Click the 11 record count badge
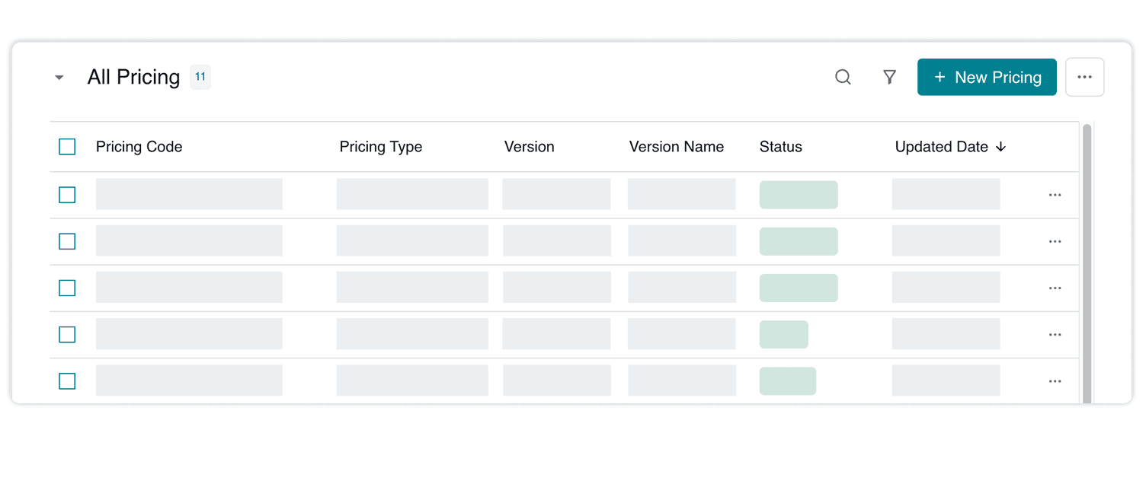 [200, 76]
